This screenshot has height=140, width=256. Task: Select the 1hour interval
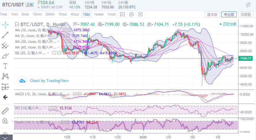pos(63,14)
